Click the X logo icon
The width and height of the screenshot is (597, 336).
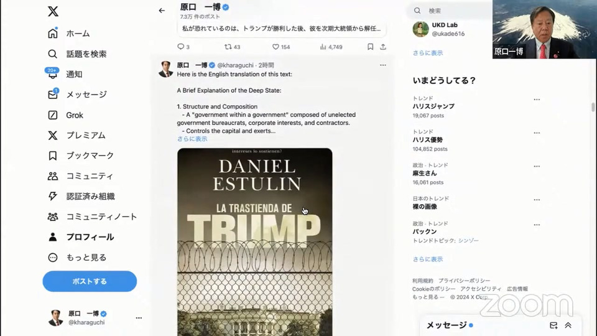pyautogui.click(x=53, y=11)
